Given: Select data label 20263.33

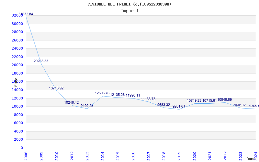Looking at the screenshot, I should click(41, 61).
